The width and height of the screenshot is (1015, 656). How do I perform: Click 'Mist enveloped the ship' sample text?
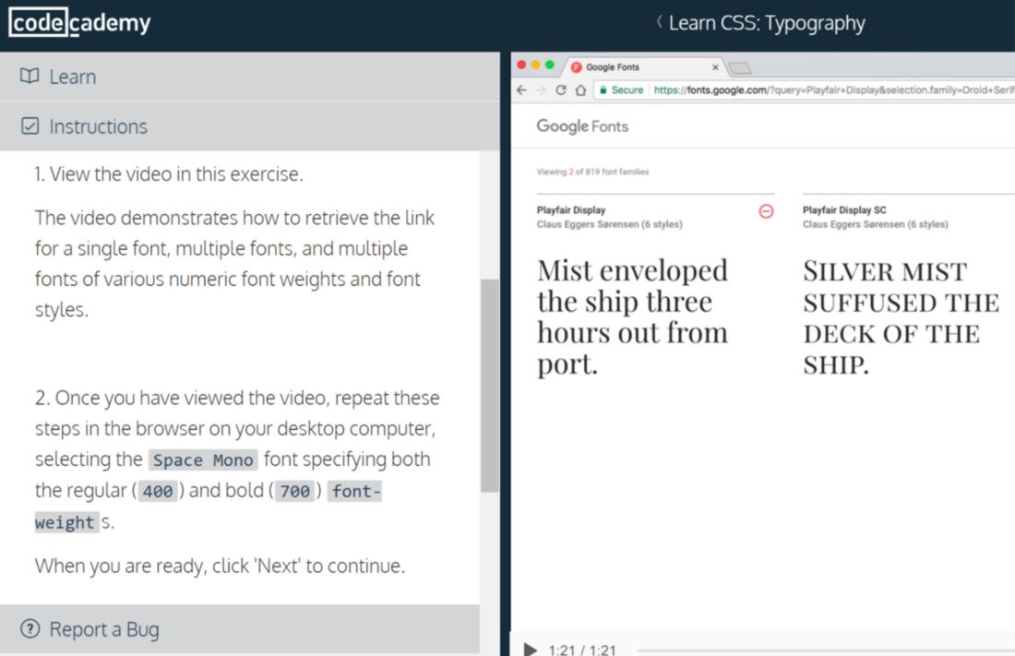click(x=632, y=317)
